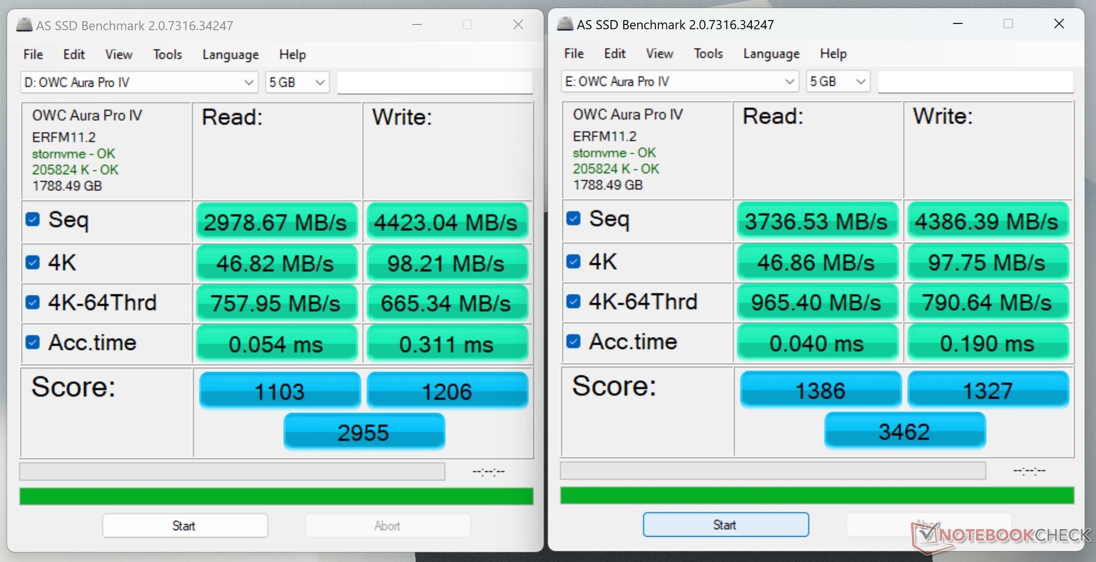Click the 757.95 MB/s 4K-64Thrd read result
This screenshot has width=1096, height=562.
tap(276, 302)
